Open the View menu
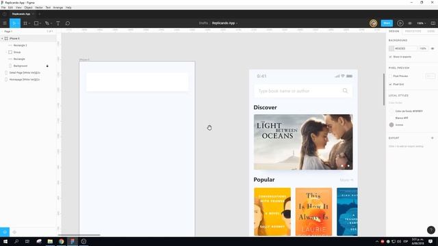Image resolution: width=438 pixels, height=246 pixels. [x=18, y=8]
